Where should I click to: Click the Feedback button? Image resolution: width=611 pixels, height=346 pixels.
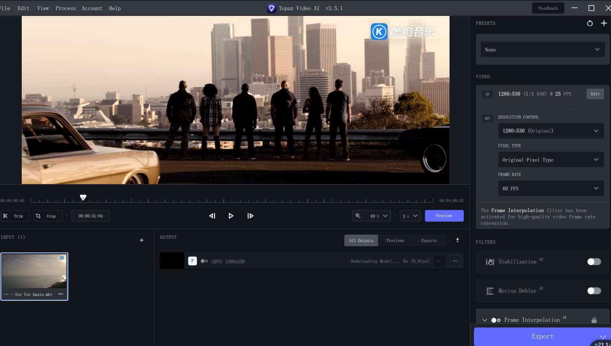548,8
